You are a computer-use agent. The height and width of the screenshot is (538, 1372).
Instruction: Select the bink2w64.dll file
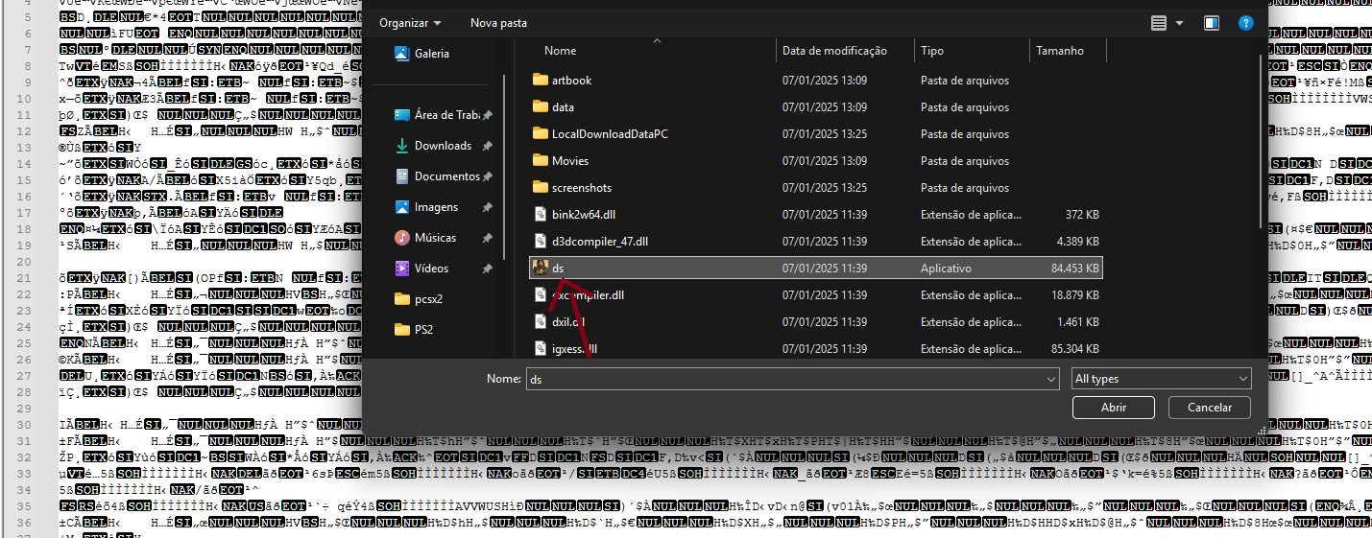(816, 215)
